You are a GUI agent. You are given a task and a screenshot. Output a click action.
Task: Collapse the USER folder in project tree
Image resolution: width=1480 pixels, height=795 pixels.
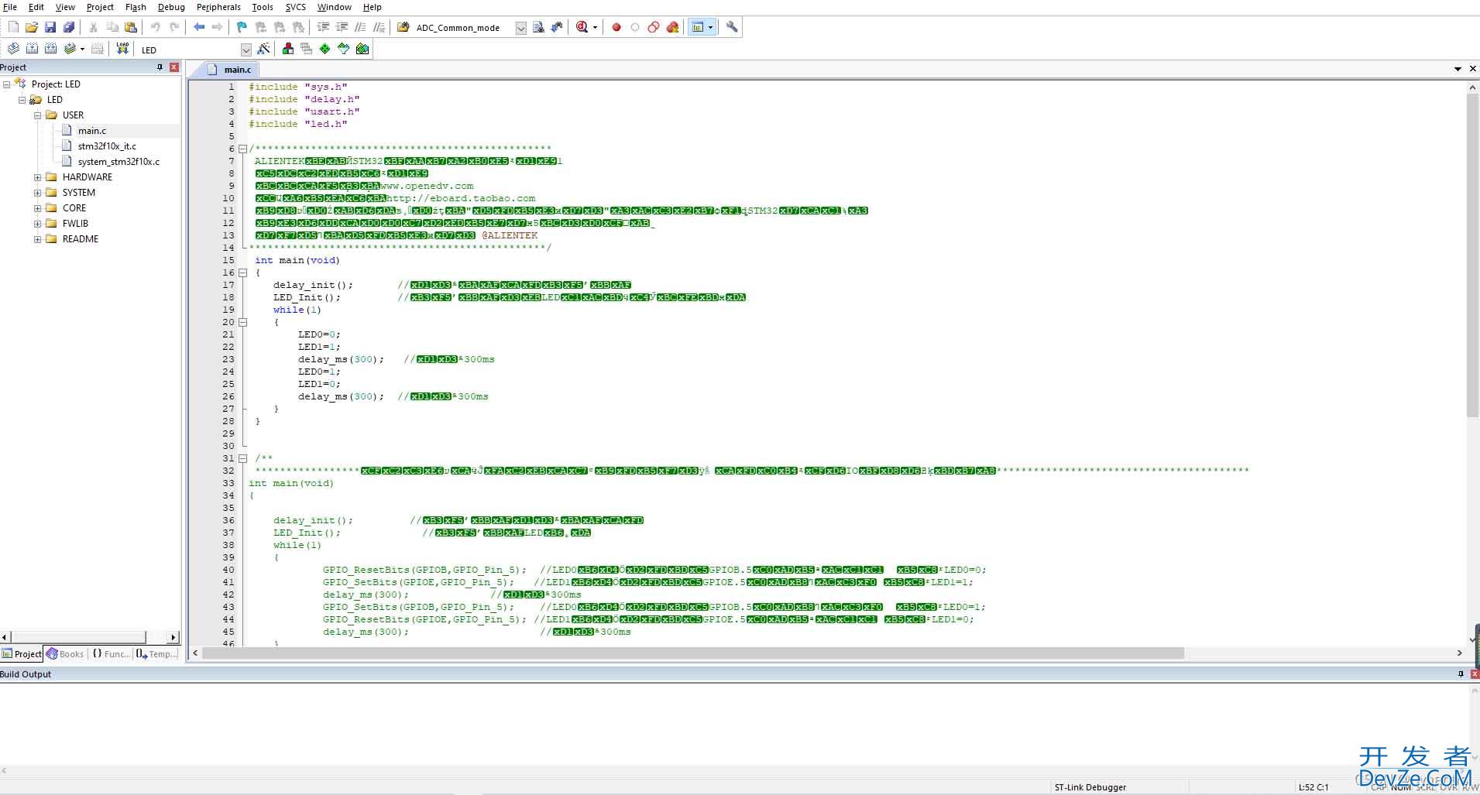pyautogui.click(x=37, y=115)
